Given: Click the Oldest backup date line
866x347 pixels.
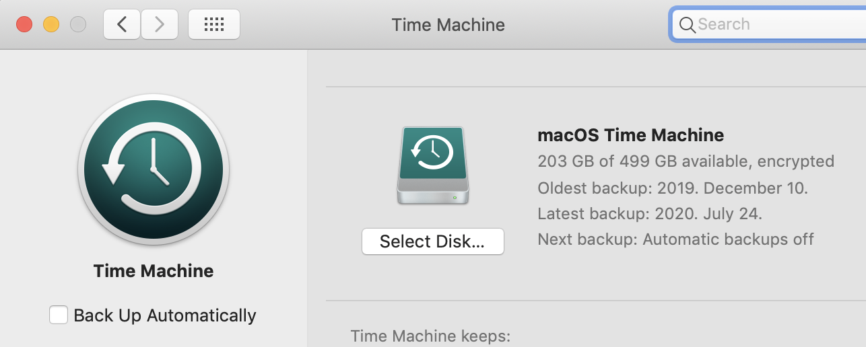Looking at the screenshot, I should [673, 188].
